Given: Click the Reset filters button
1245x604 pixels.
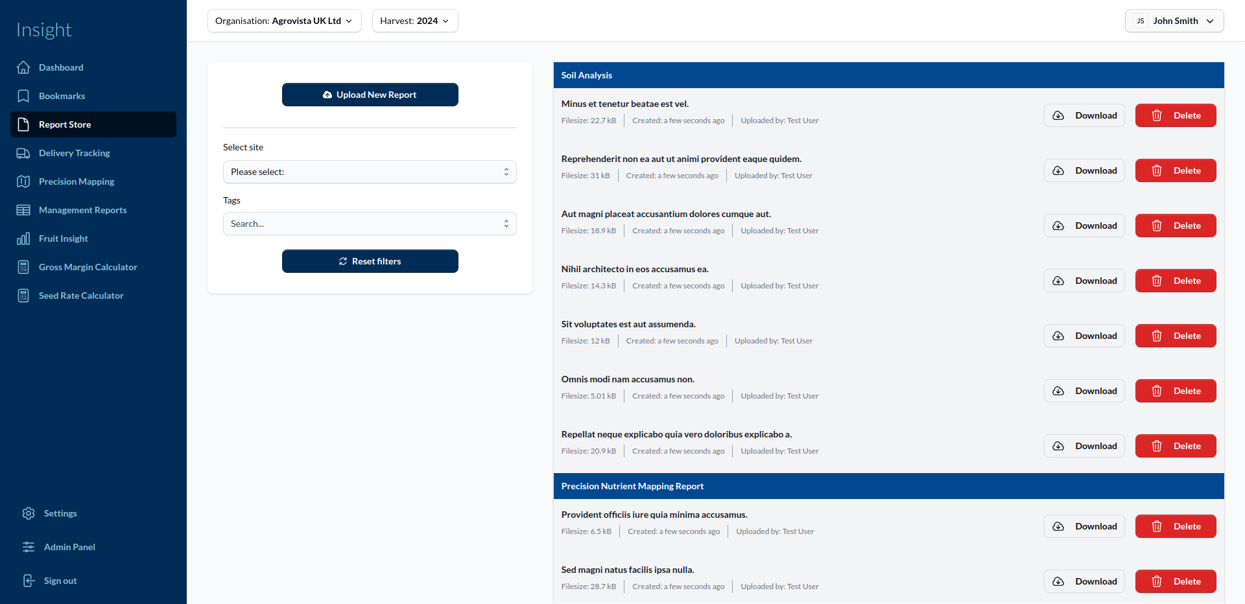Looking at the screenshot, I should [x=370, y=261].
